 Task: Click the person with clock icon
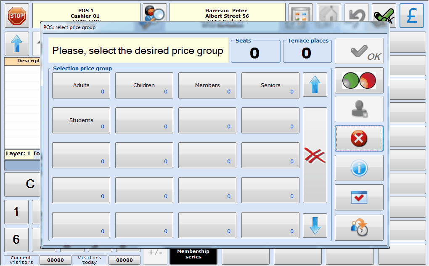359,228
